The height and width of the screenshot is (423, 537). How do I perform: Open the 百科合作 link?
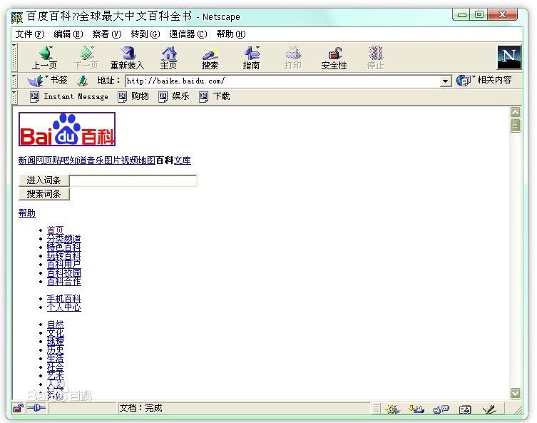[64, 282]
